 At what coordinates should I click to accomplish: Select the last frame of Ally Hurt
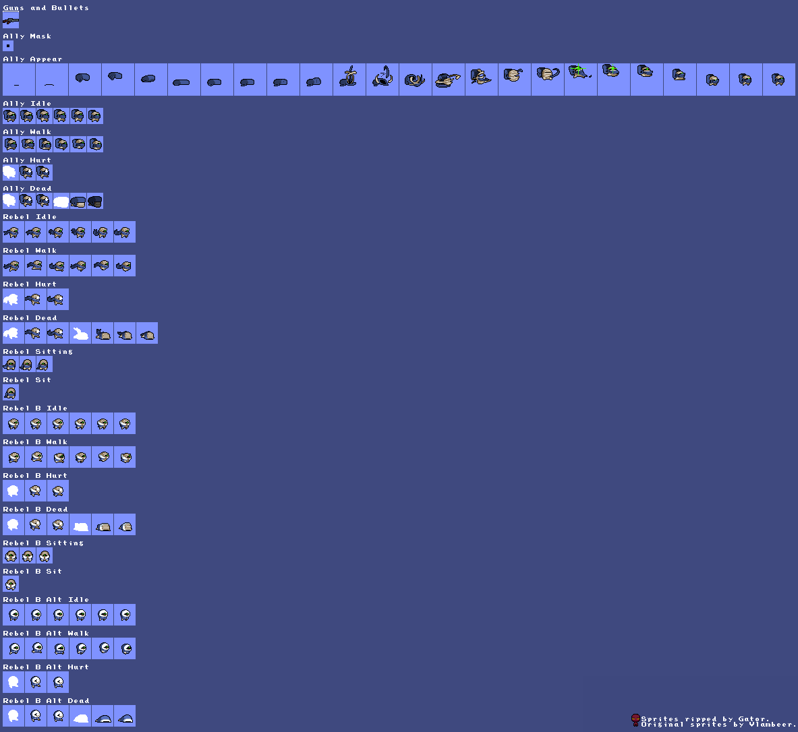45,173
